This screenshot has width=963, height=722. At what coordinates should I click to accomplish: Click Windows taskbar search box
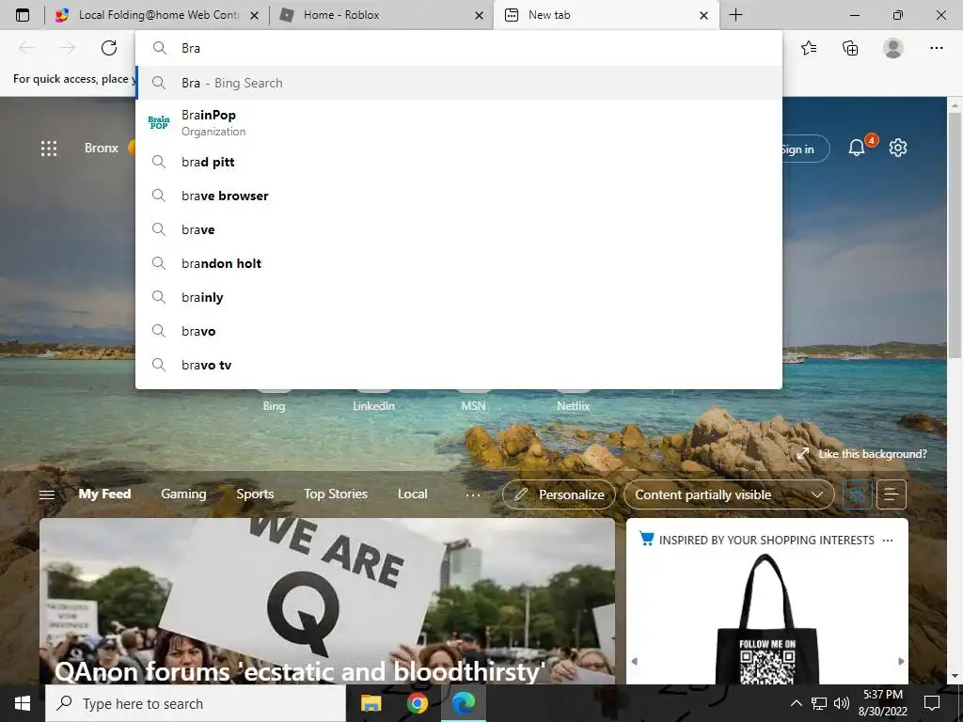click(x=196, y=703)
